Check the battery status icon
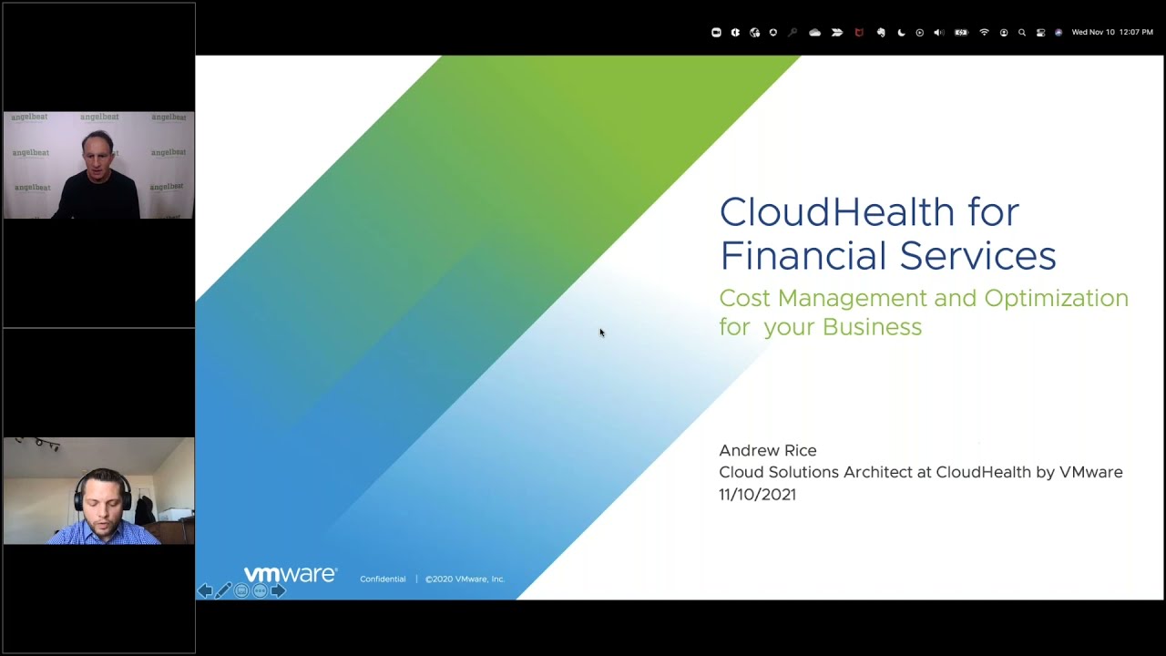 [961, 33]
